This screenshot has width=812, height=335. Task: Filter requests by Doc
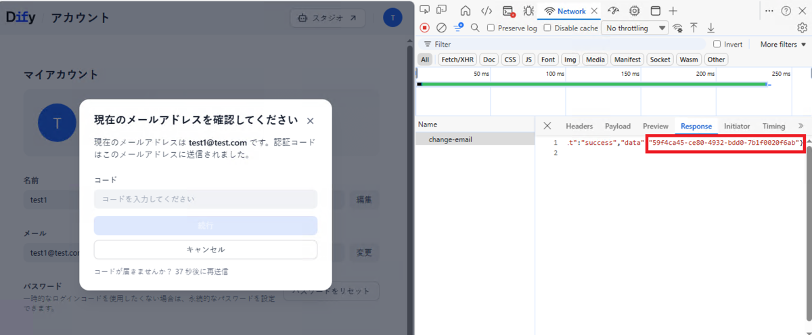[x=489, y=60]
